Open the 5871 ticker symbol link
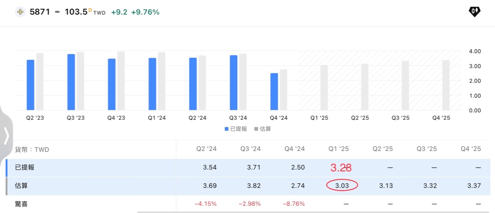This screenshot has height=213, width=495. click(40, 12)
